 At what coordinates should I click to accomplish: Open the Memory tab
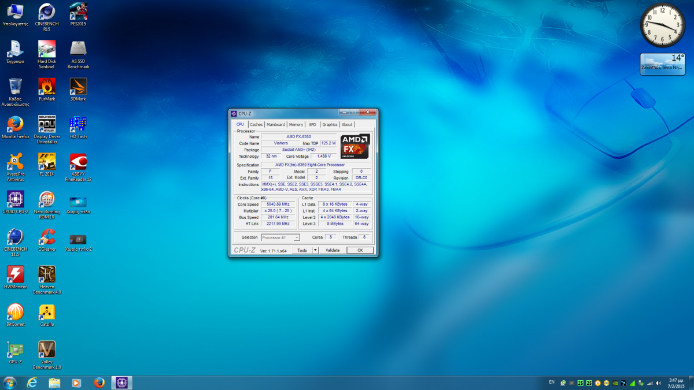[x=296, y=124]
